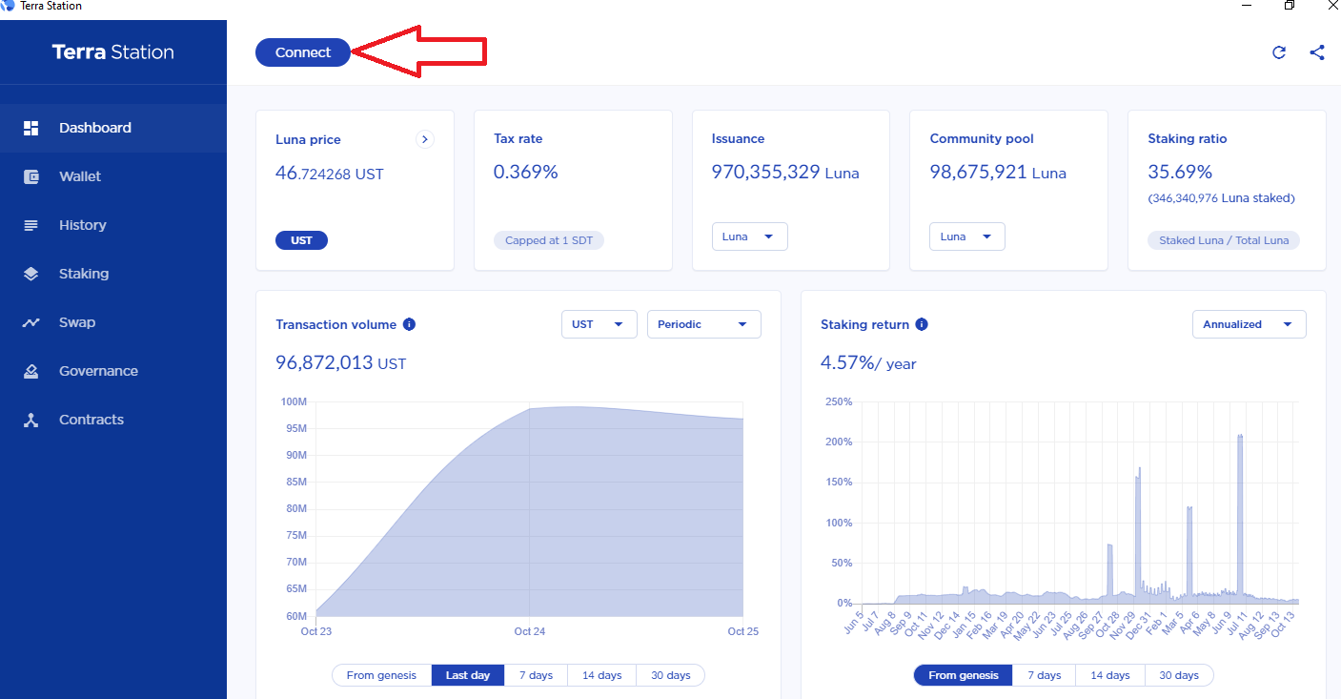Screen dimensions: 1341x699
Task: Minimize the Terra Station window
Action: [1247, 6]
